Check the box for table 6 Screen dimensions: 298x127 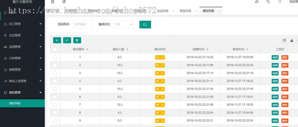55,97
